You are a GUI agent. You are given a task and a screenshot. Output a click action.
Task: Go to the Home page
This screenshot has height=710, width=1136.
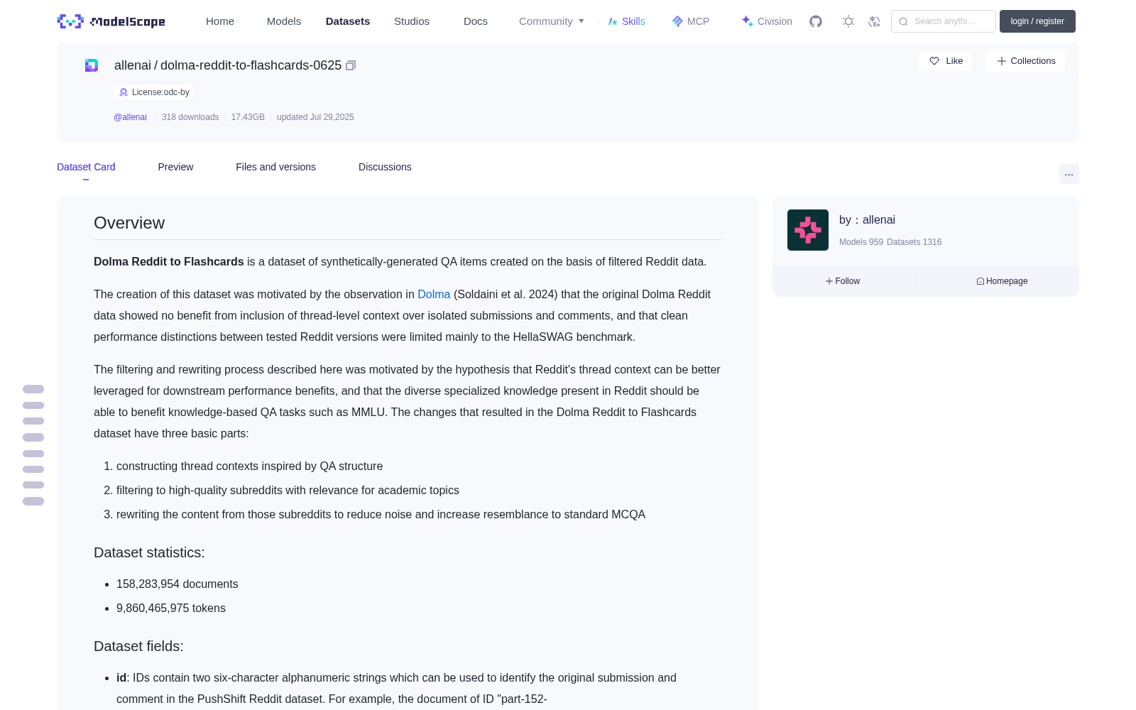pyautogui.click(x=220, y=21)
